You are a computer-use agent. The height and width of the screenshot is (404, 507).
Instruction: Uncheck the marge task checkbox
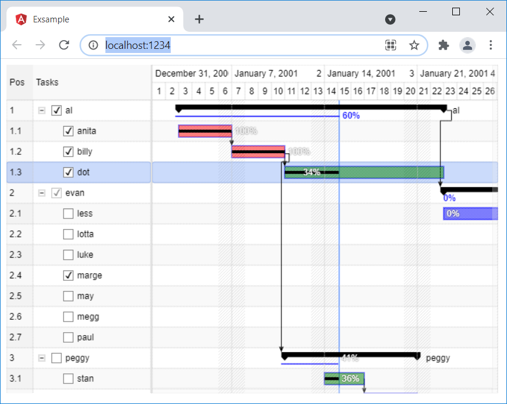tap(68, 276)
